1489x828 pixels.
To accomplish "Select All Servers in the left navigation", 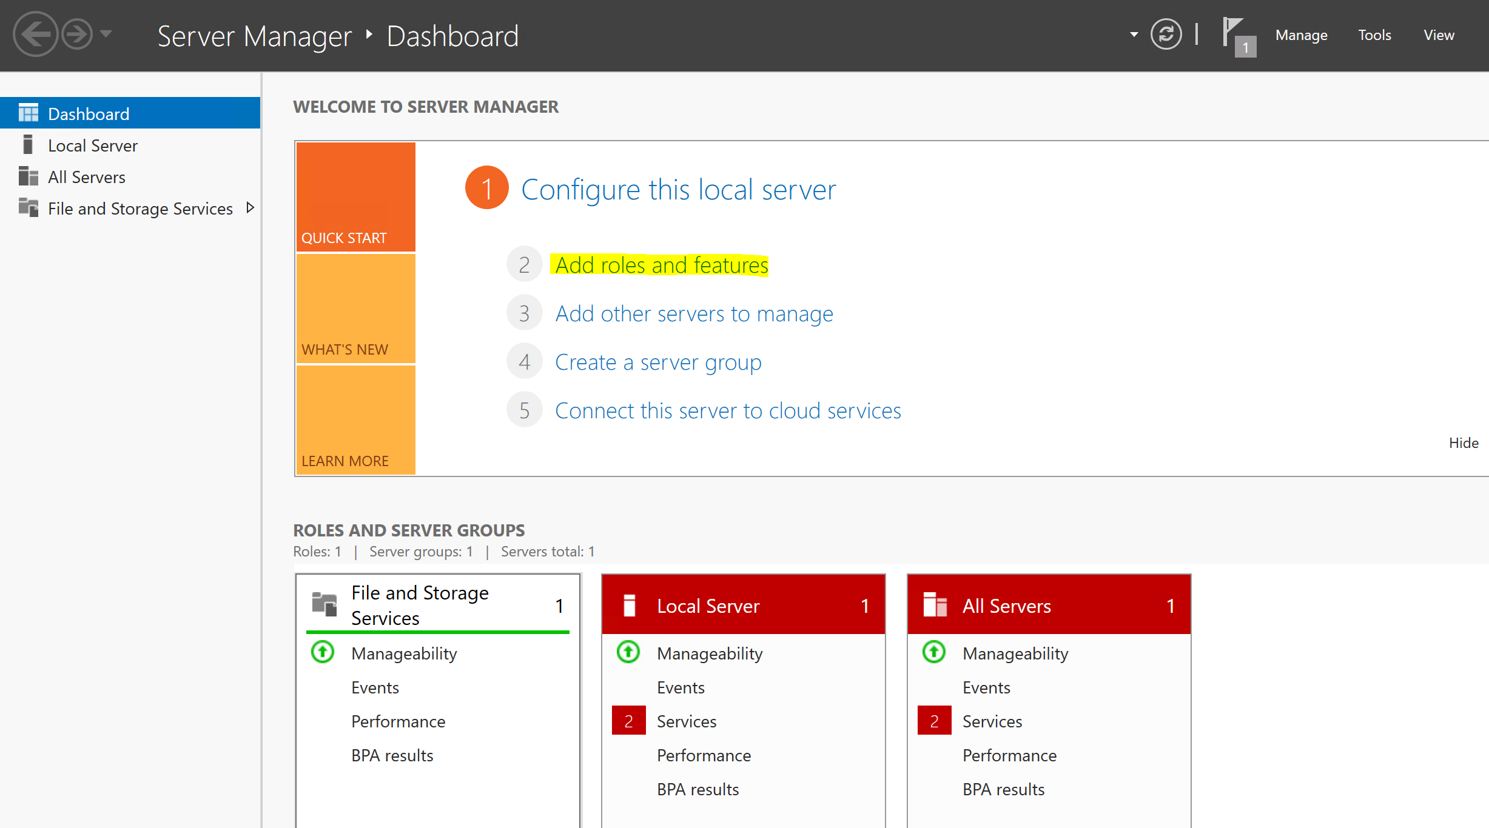I will 130,177.
